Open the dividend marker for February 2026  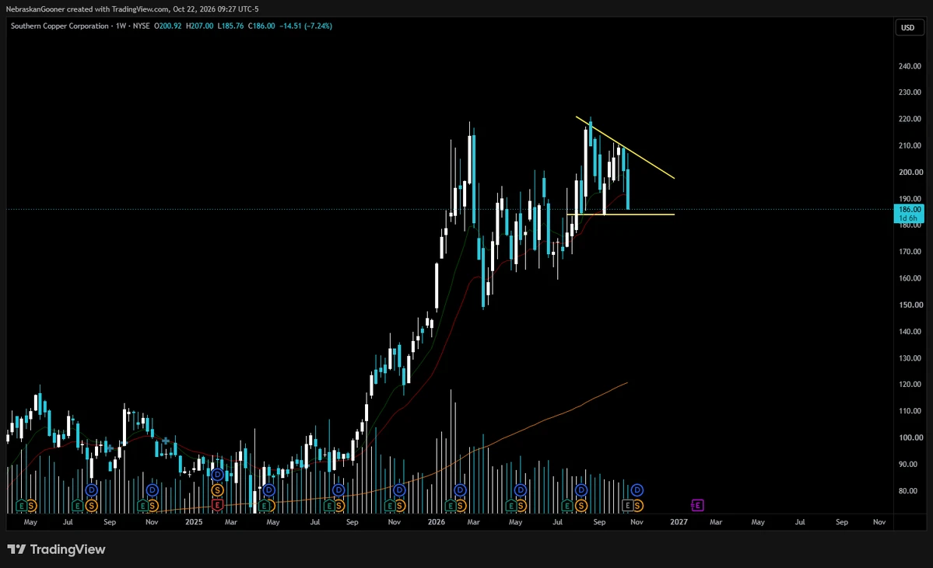pos(460,490)
